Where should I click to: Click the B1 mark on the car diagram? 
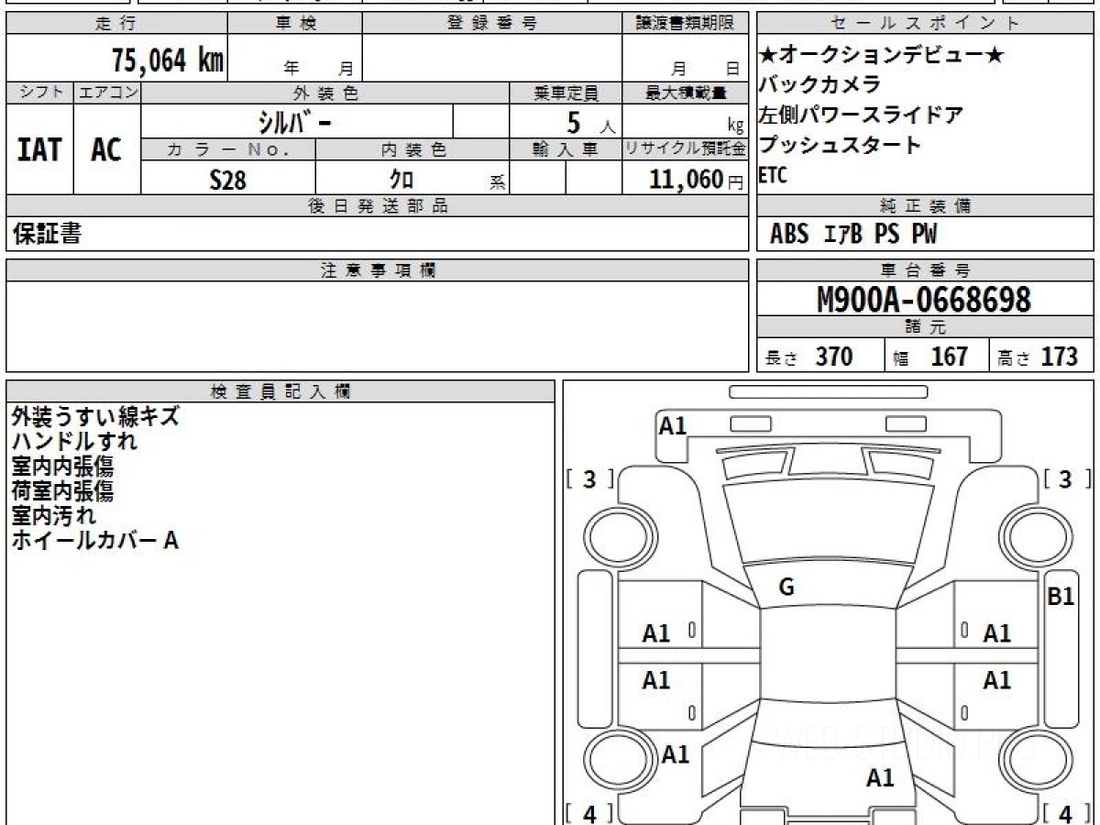click(x=1061, y=597)
